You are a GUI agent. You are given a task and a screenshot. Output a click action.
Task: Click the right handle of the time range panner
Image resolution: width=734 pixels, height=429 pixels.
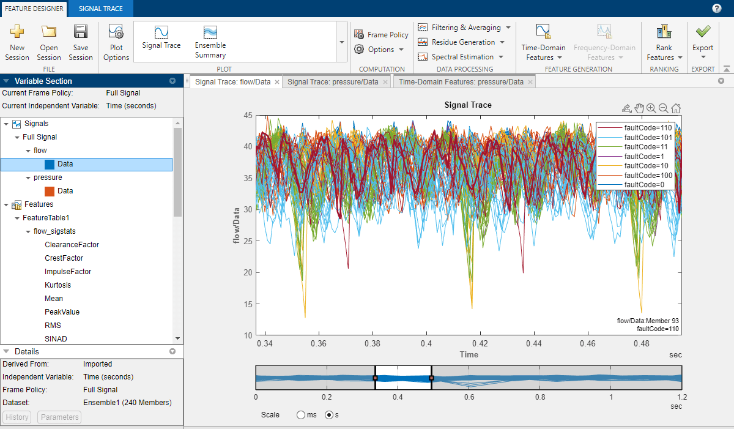(x=431, y=378)
